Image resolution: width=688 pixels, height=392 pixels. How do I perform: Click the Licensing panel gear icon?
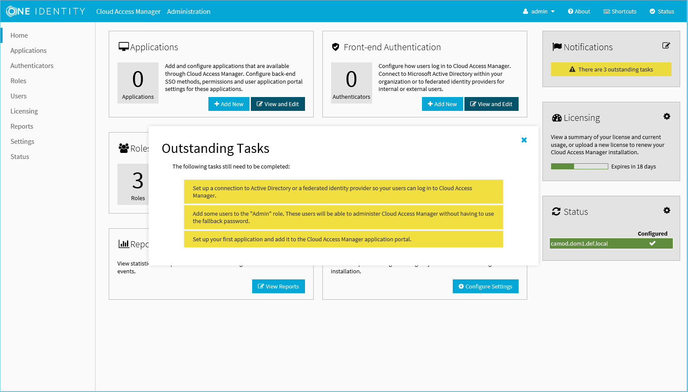(667, 116)
